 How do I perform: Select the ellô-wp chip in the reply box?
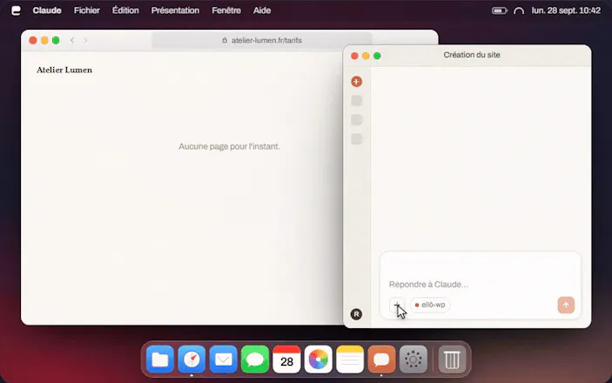tap(430, 305)
